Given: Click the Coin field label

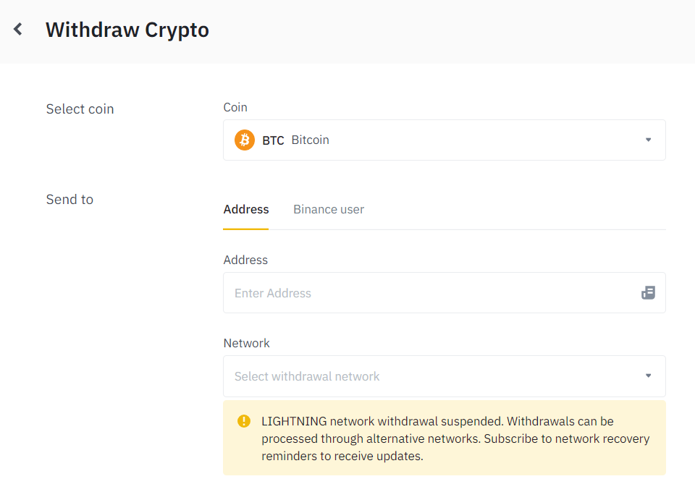Looking at the screenshot, I should pos(235,107).
